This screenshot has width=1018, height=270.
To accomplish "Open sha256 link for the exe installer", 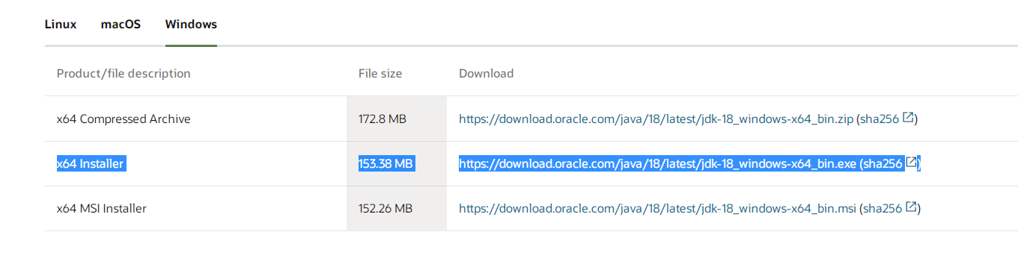I will tap(883, 163).
